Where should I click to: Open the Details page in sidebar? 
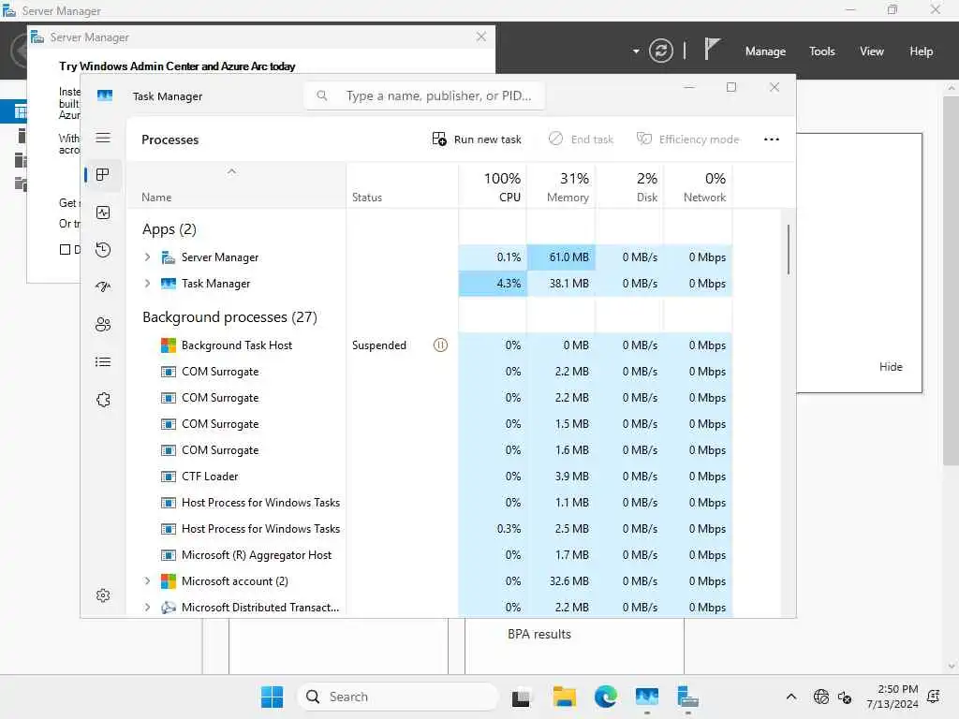click(103, 362)
